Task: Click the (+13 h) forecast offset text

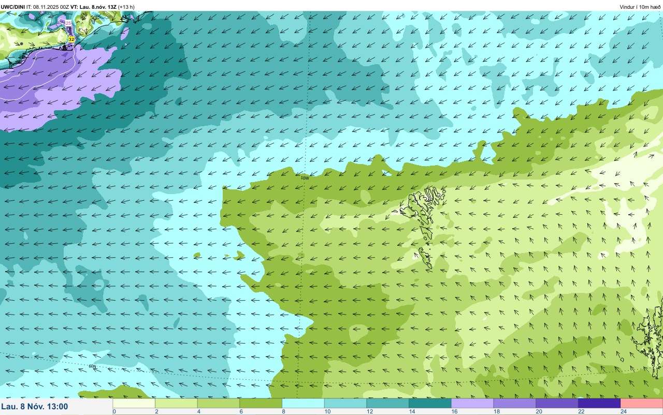Action: (126, 7)
